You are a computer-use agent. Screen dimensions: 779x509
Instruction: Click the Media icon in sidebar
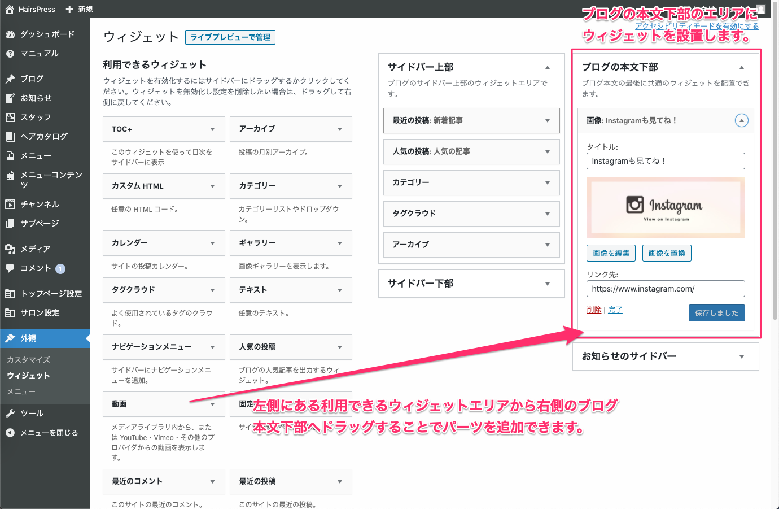pos(10,249)
